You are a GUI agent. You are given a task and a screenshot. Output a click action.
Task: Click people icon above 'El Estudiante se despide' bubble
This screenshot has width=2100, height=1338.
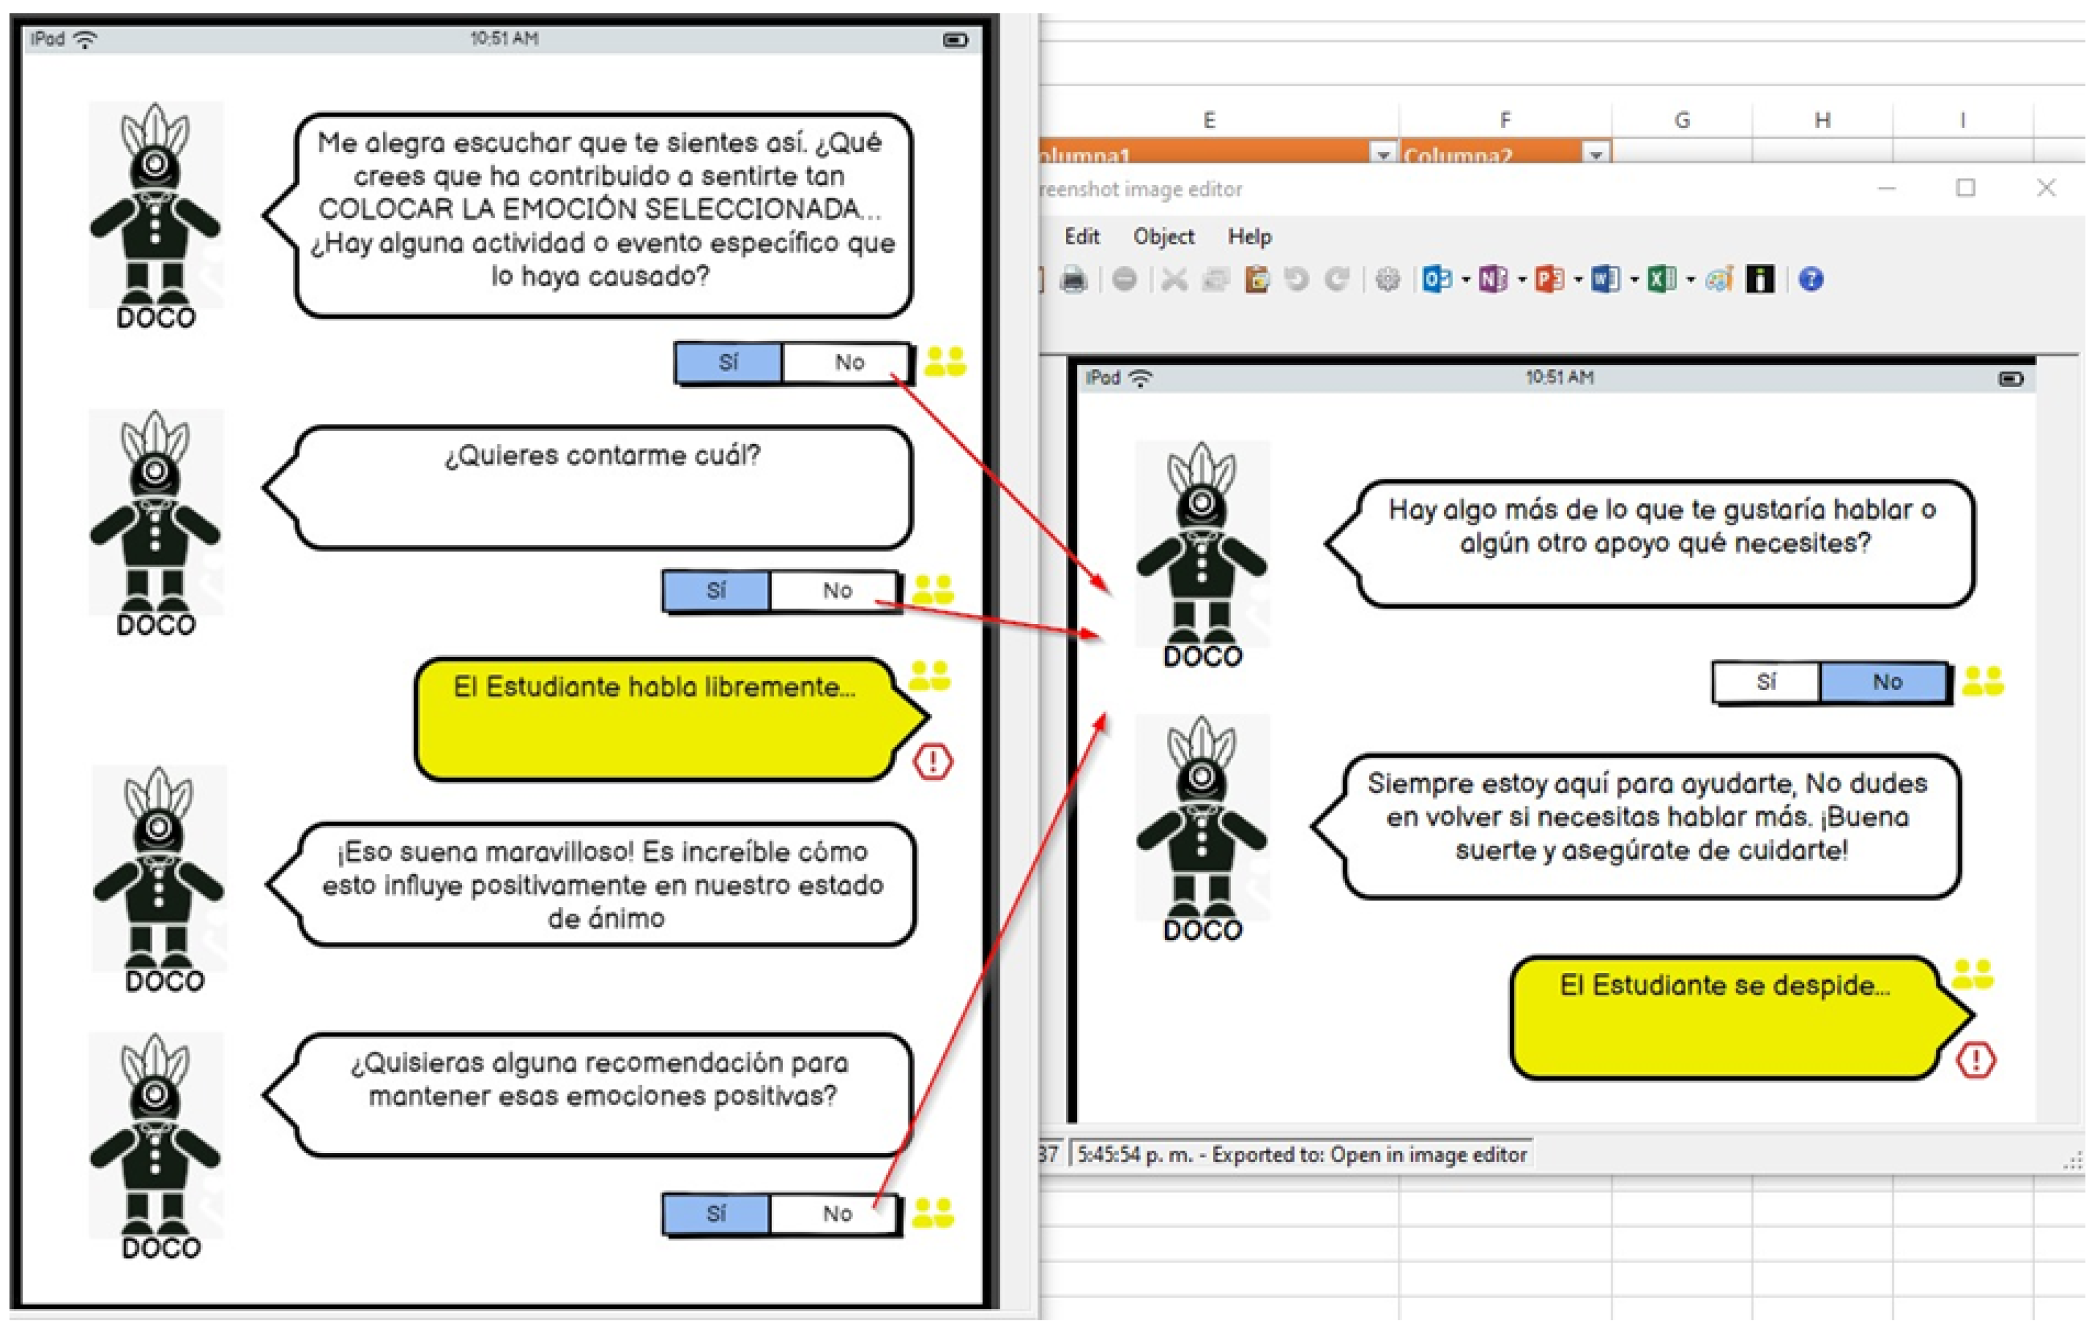[x=1973, y=974]
